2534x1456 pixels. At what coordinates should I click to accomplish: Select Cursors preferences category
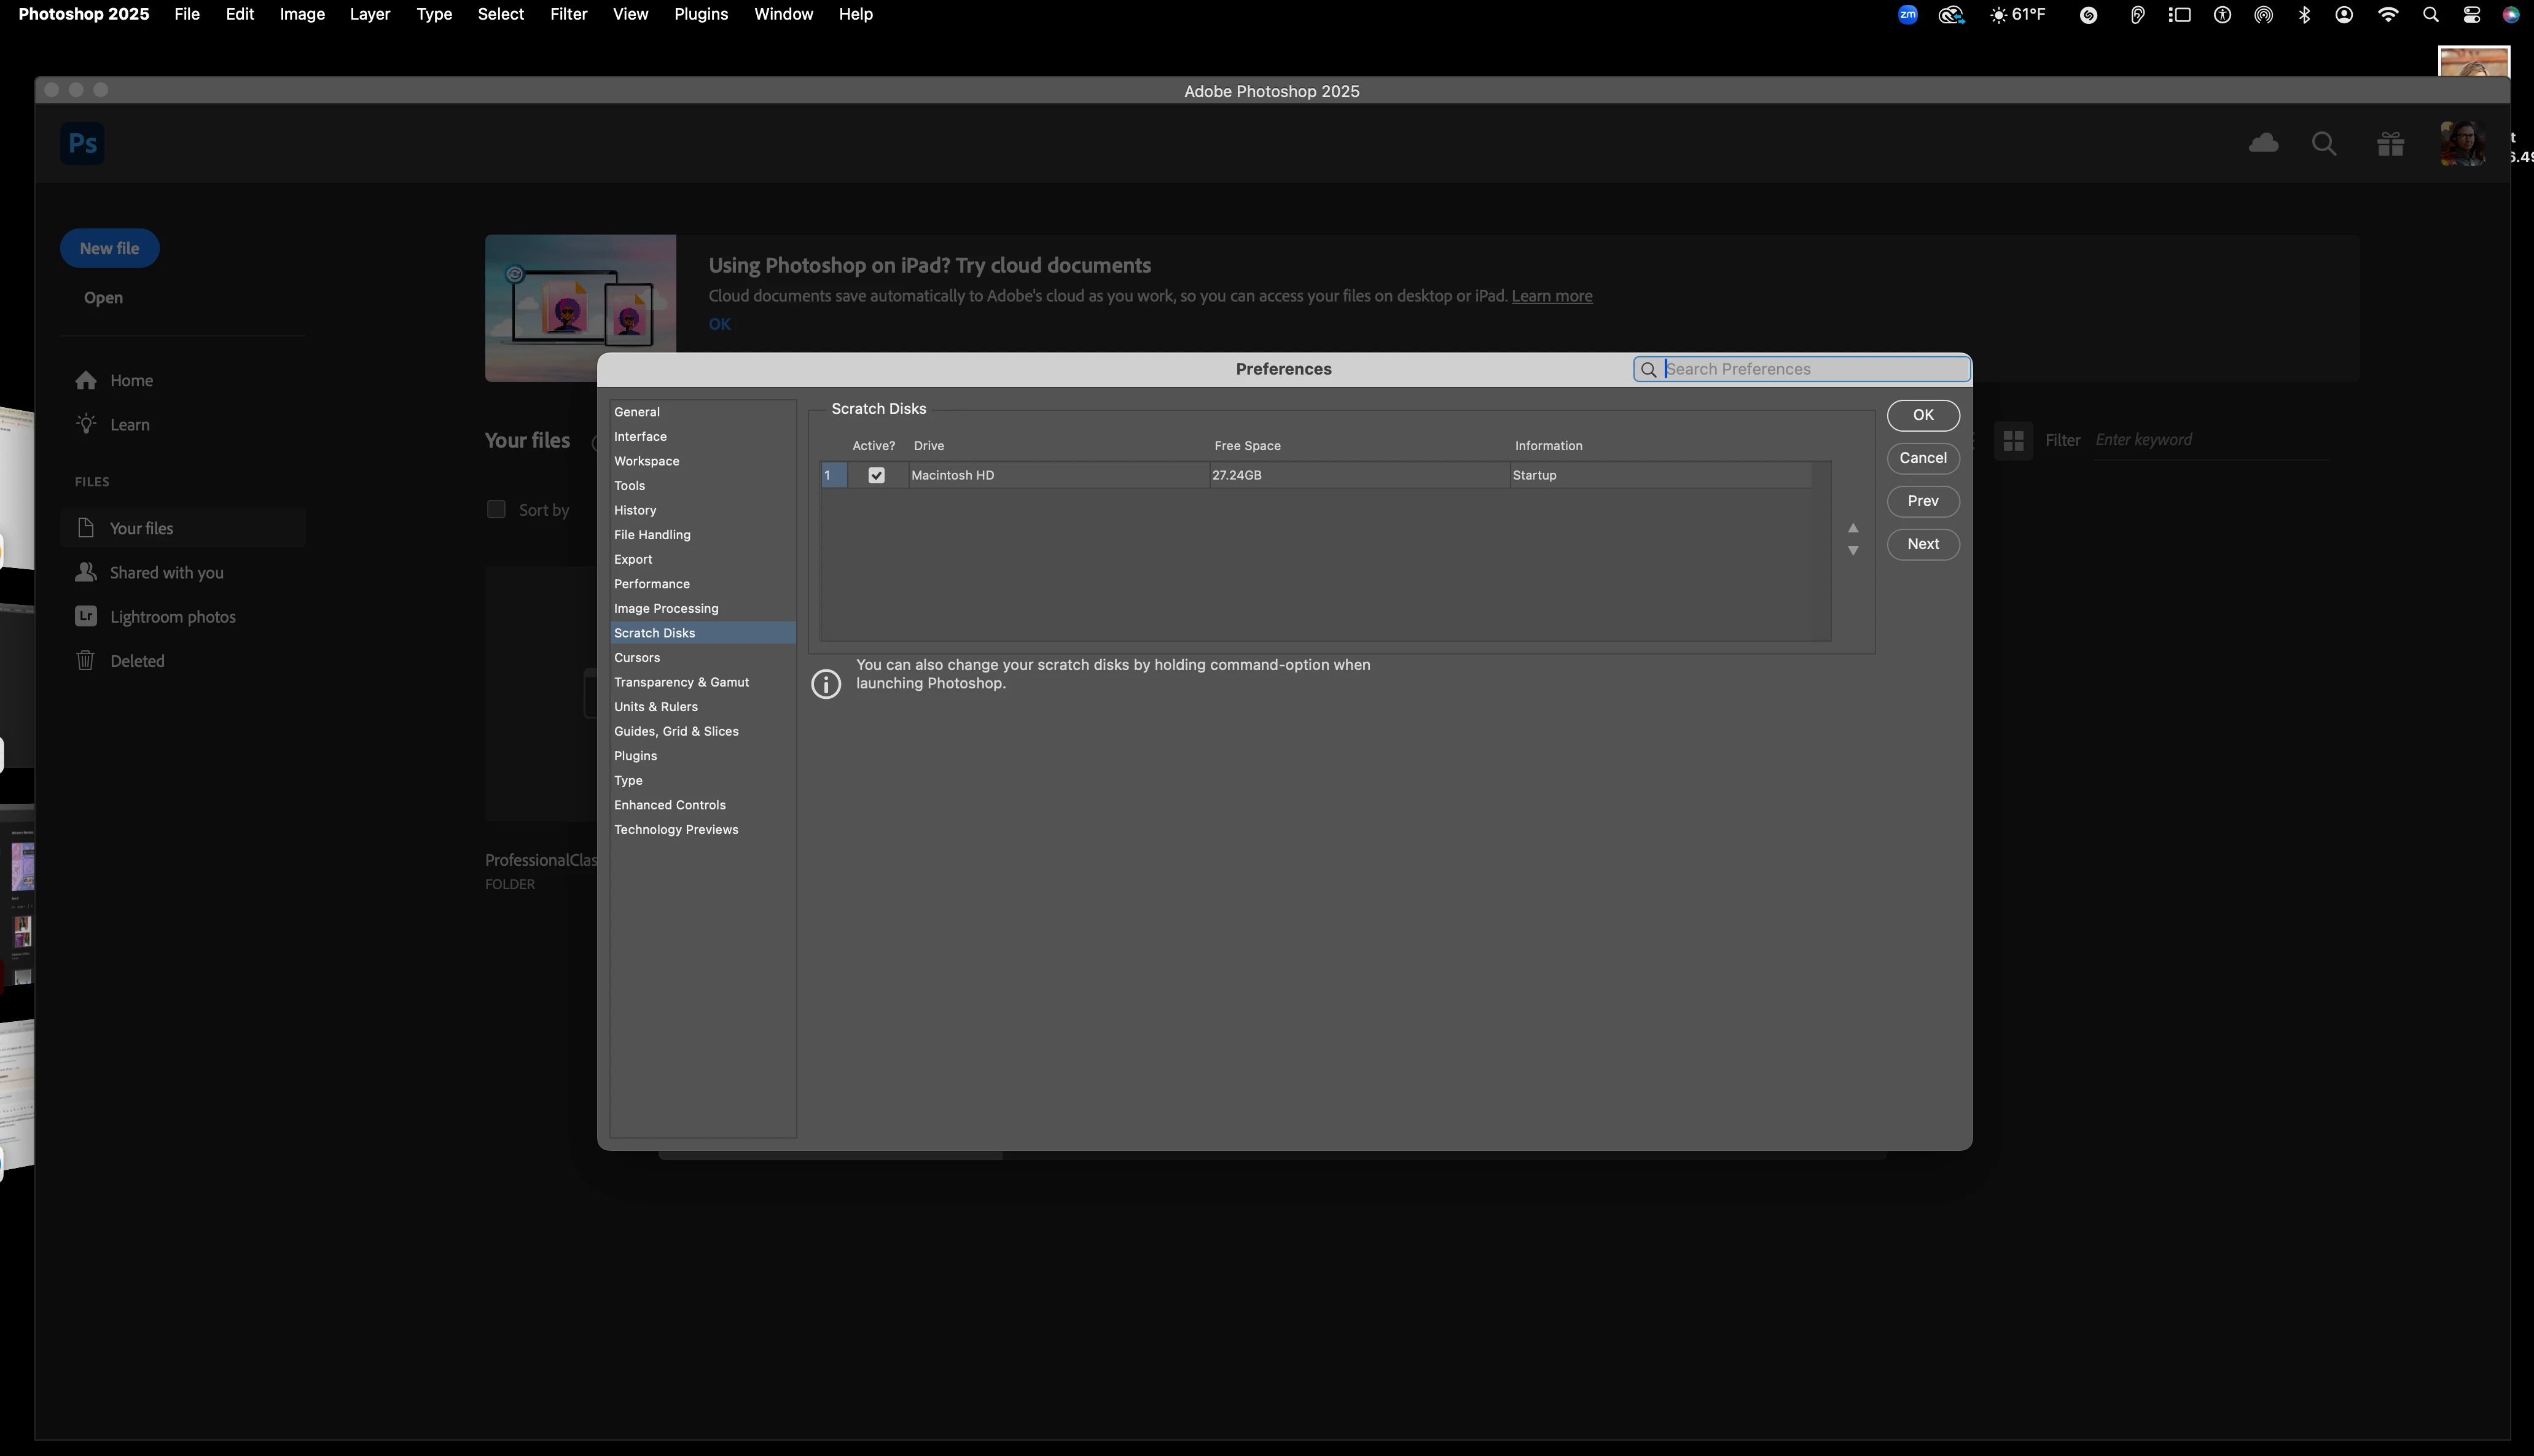pyautogui.click(x=636, y=658)
